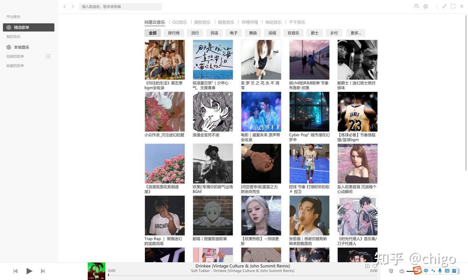This screenshot has width=468, height=280.
Task: Mute with the speaker icon
Action: pyautogui.click(x=402, y=271)
